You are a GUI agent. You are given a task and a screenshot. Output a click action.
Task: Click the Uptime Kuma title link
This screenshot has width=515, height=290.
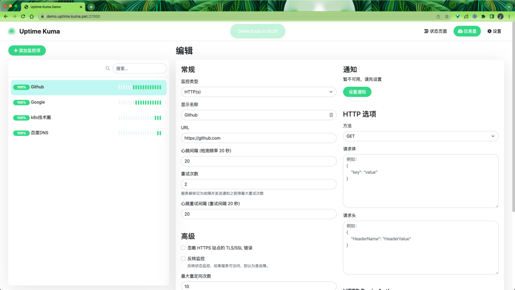[40, 31]
